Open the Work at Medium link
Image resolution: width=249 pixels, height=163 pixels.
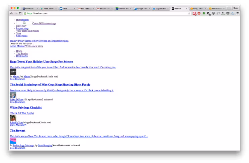coord(50,41)
